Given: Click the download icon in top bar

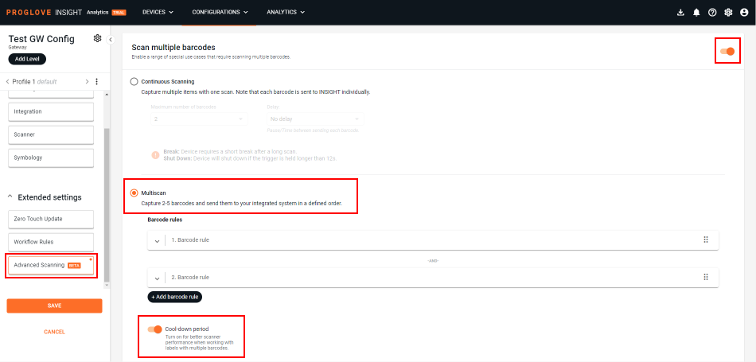Looking at the screenshot, I should tap(680, 13).
